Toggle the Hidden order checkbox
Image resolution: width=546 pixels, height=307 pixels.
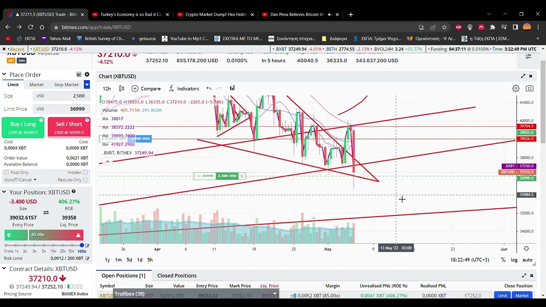[x=85, y=173]
